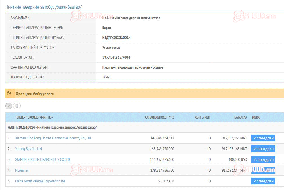The height and width of the screenshot is (190, 284).
Task: Click the НЗДТГ/202310014 group row in table
Action: [x=52, y=128]
